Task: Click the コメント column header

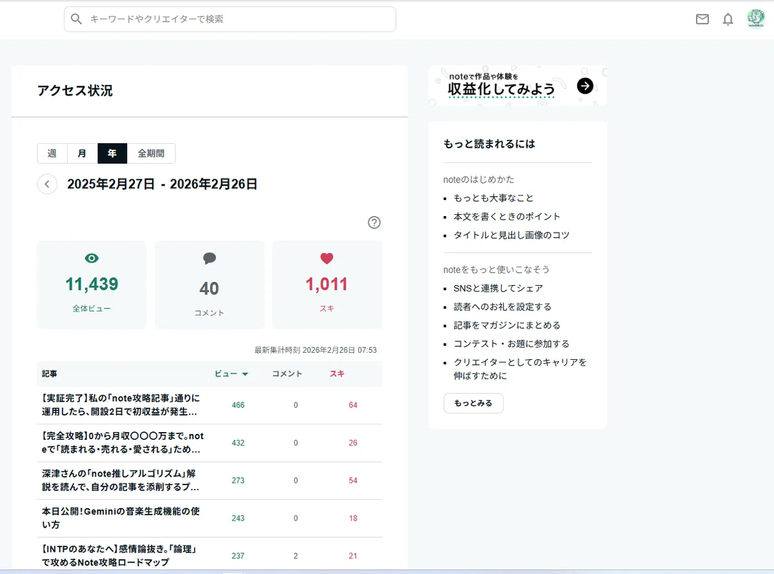Action: pyautogui.click(x=287, y=374)
